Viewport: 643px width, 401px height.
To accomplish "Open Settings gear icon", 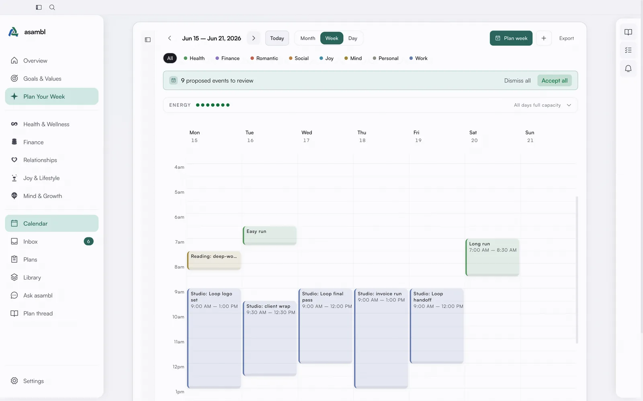I will coord(14,381).
